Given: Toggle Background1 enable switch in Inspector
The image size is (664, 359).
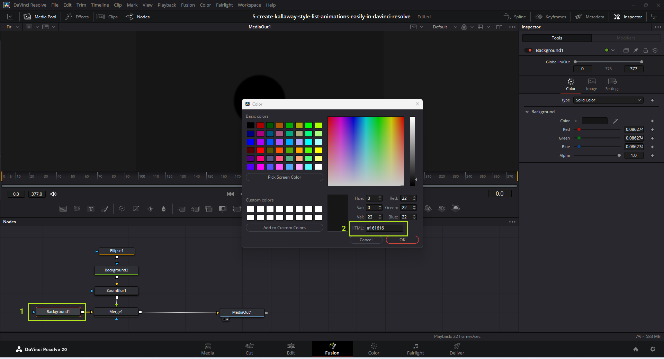Looking at the screenshot, I should click(528, 50).
